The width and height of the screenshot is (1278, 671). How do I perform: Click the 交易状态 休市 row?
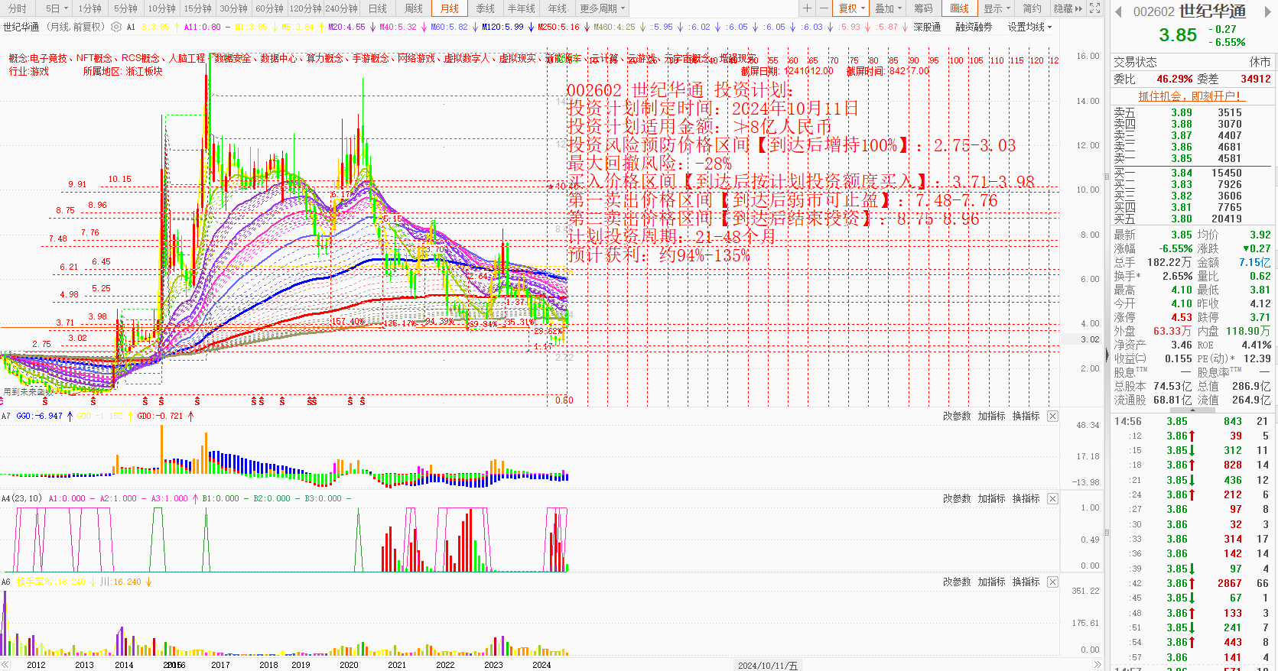point(1191,62)
